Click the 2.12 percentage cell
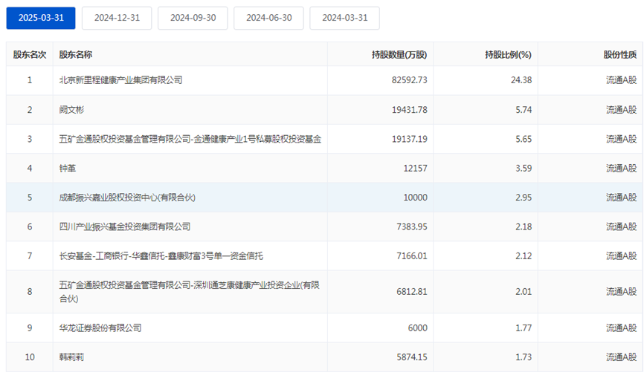 tap(524, 256)
